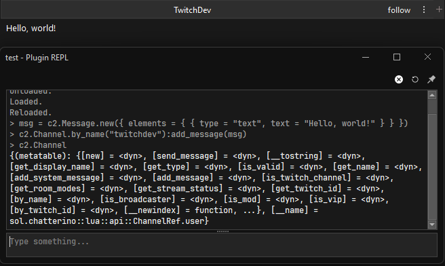Open the TwitchDev split three-dot menu
The image size is (445, 266).
coord(424,10)
